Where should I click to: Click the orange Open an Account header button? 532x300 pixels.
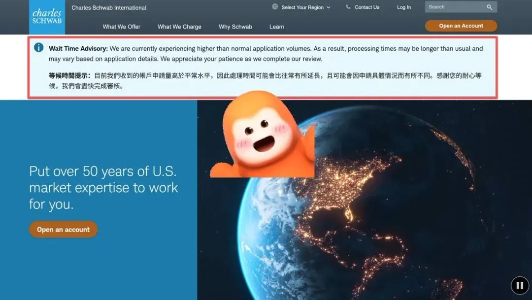[461, 26]
